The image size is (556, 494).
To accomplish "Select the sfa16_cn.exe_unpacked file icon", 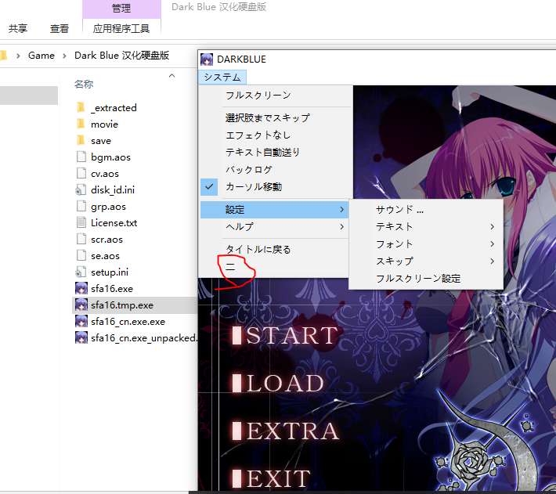I will tap(81, 337).
